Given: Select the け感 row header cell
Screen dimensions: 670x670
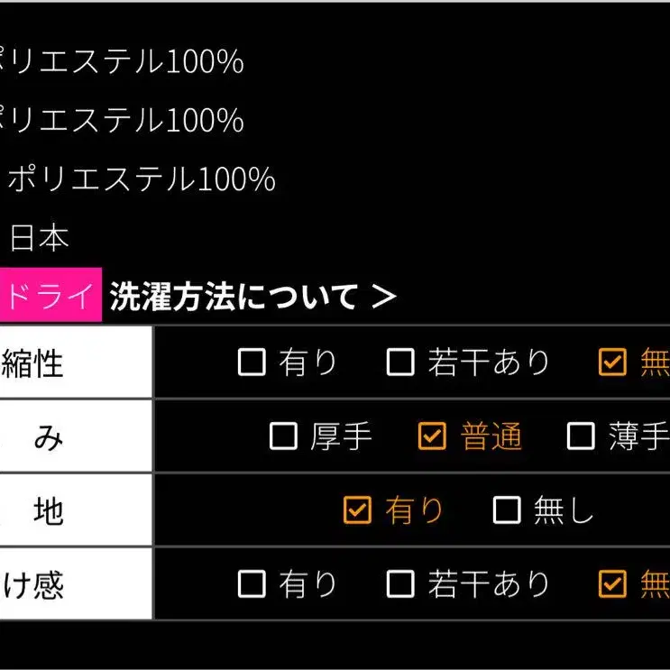Looking at the screenshot, I should pyautogui.click(x=76, y=584).
